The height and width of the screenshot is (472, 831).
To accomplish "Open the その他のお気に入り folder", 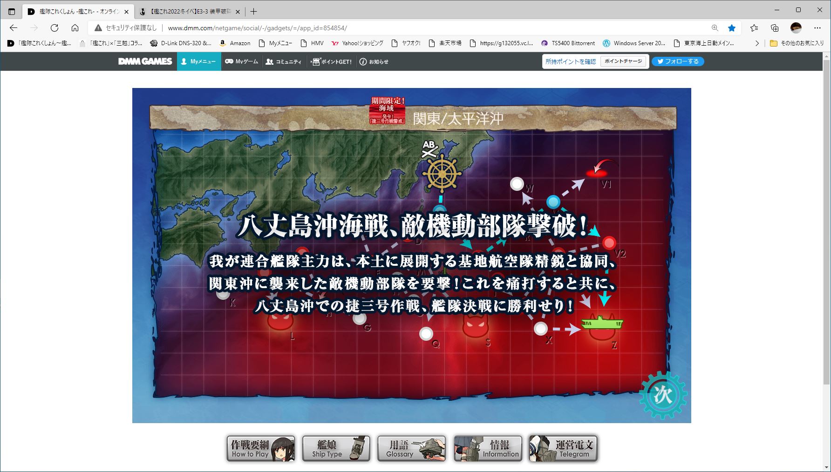I will point(797,43).
